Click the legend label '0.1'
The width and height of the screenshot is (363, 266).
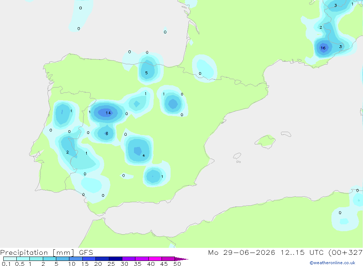pyautogui.click(x=6, y=264)
